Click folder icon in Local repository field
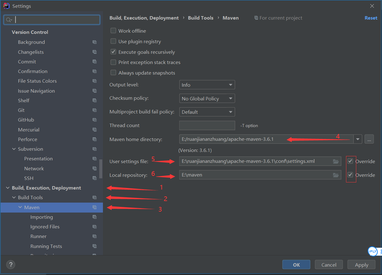The height and width of the screenshot is (275, 382). click(x=336, y=175)
